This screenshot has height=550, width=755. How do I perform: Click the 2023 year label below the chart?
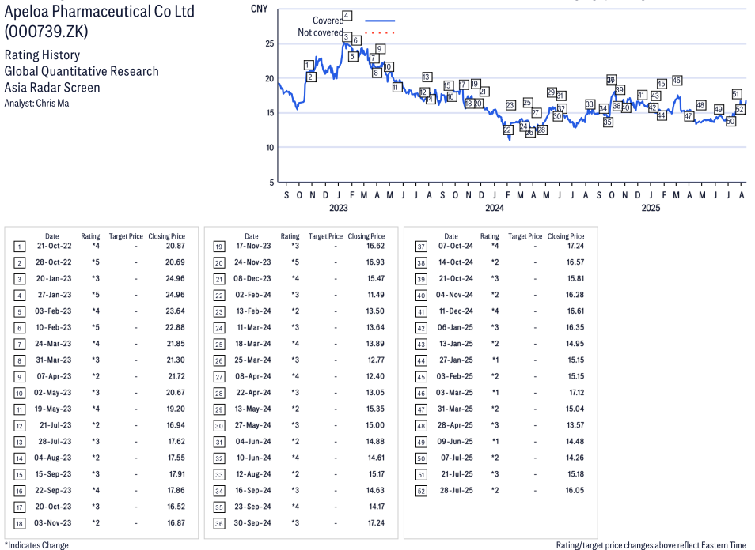pyautogui.click(x=339, y=208)
